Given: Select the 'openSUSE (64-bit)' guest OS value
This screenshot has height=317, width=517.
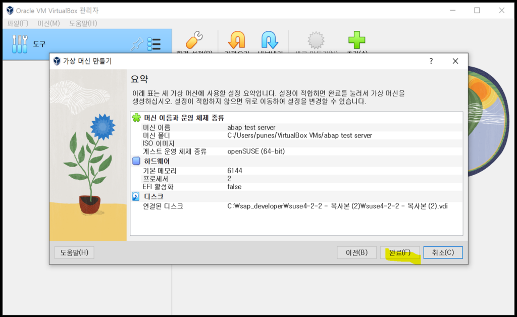Looking at the screenshot, I should tap(256, 151).
